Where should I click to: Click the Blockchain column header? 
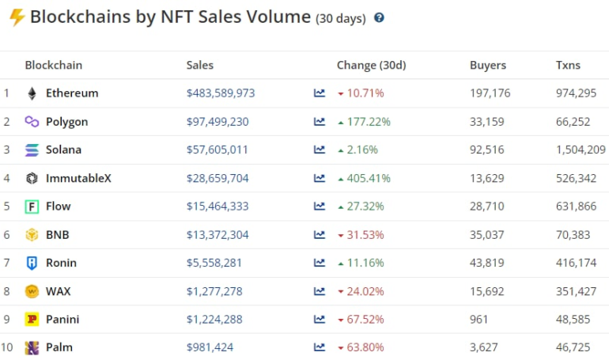coord(53,65)
